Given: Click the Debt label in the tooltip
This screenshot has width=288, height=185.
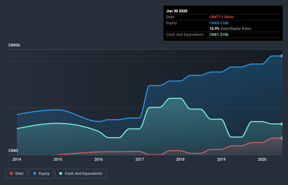Looking at the screenshot, I should (x=170, y=17).
